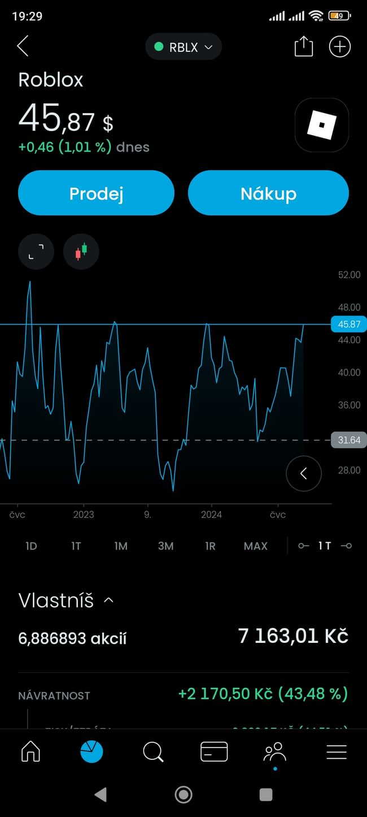Open the RBLX ticker dropdown
Screen dimensions: 367x817
pyautogui.click(x=183, y=47)
